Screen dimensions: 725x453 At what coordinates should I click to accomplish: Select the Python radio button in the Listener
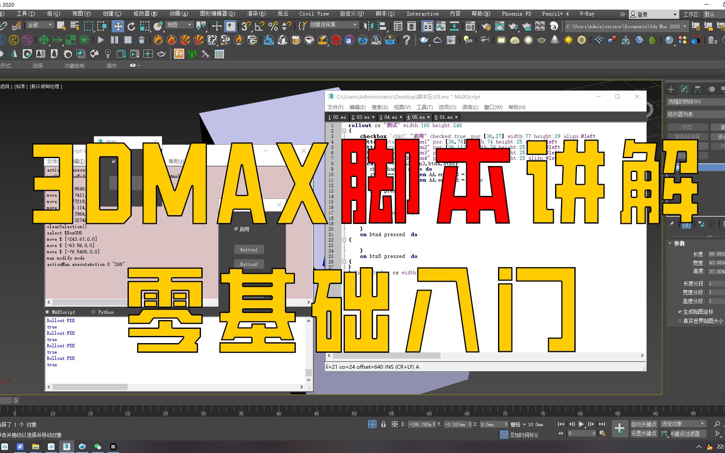[x=94, y=312]
